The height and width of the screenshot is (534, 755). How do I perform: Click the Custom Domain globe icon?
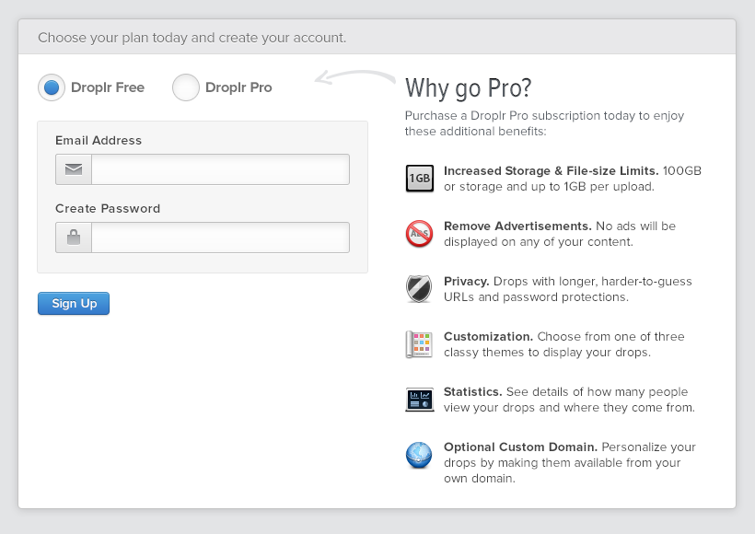(419, 455)
